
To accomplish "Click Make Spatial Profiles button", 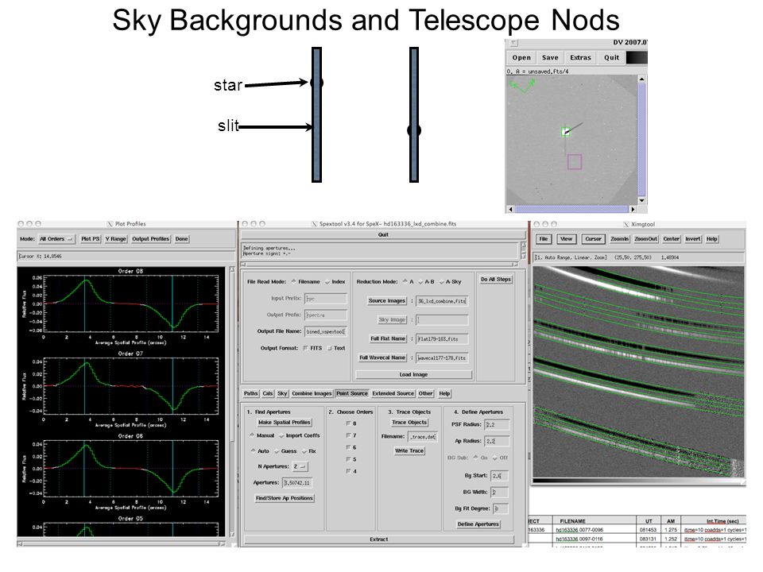I will 285,423.
